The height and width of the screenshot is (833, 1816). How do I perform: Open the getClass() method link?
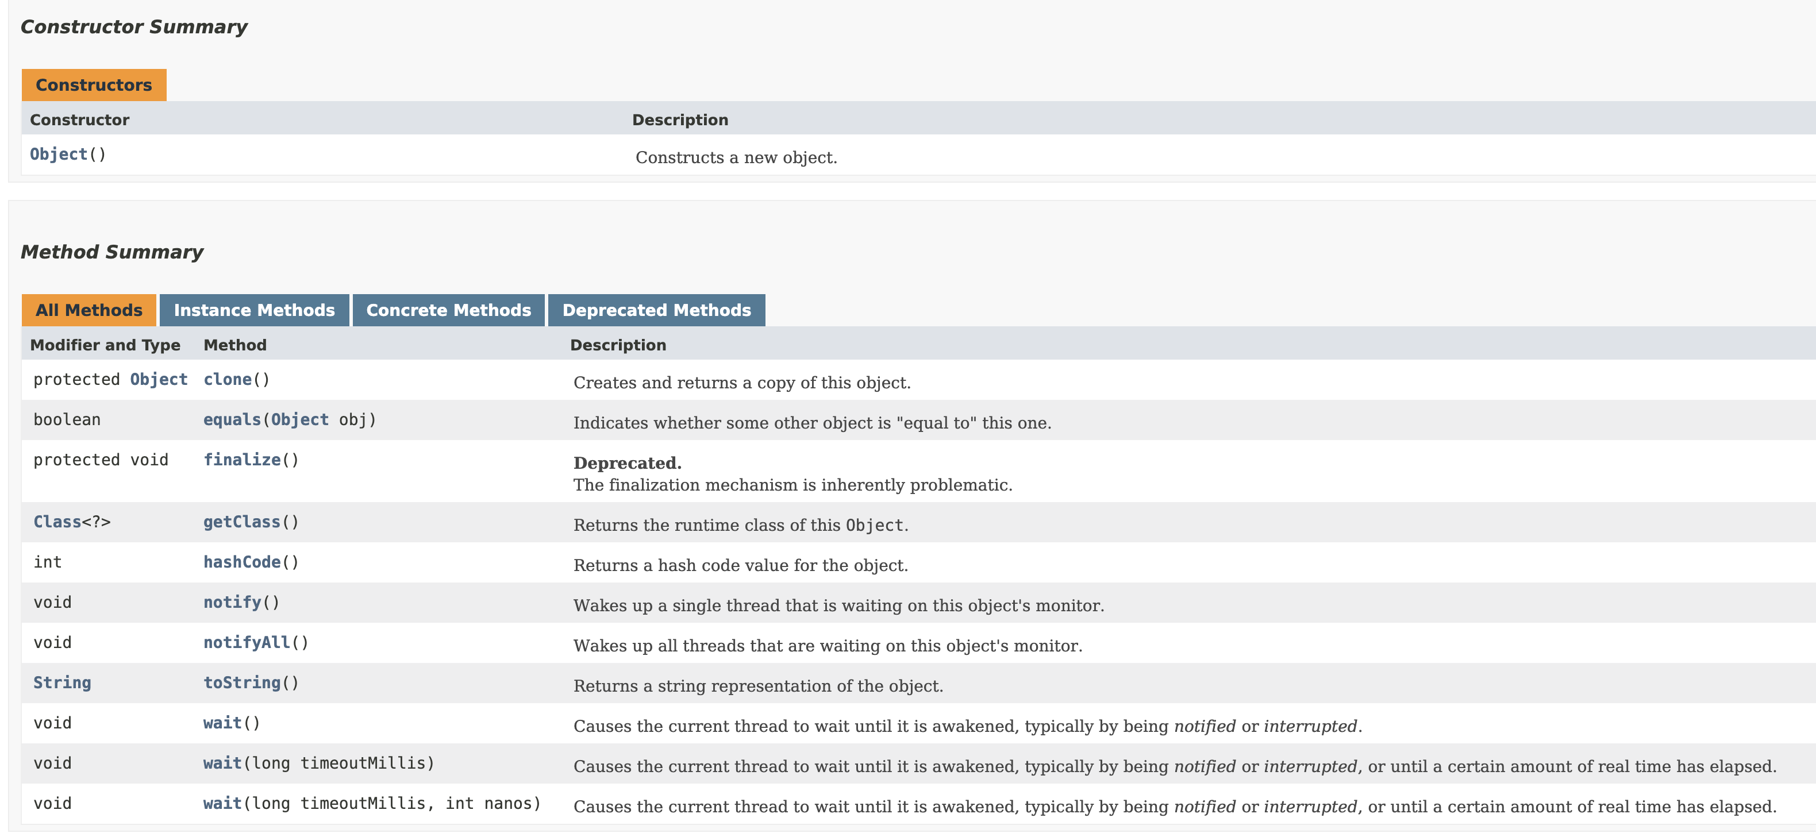coord(242,522)
